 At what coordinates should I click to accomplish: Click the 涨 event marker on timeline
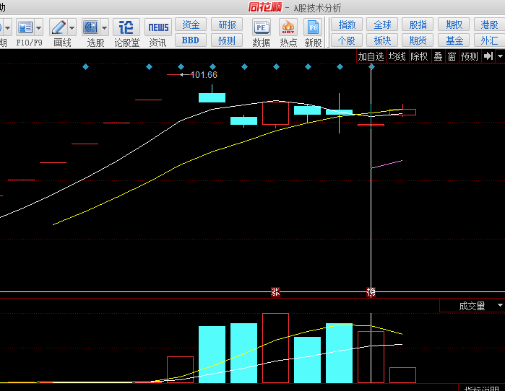pos(275,291)
